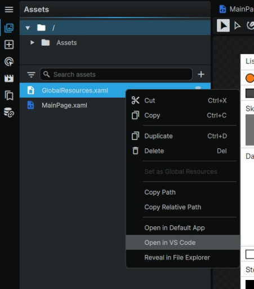Click the orange color circle swatch
Viewport: 254px width, 289px height.
249,78
